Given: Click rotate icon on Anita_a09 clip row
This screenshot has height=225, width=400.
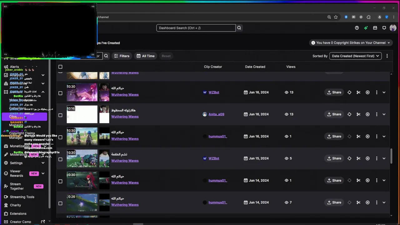Looking at the screenshot, I should (x=349, y=114).
